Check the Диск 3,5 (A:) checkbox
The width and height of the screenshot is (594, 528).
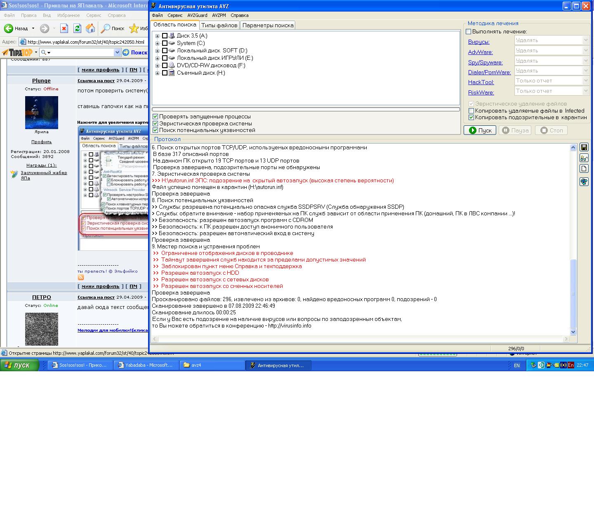tap(165, 36)
